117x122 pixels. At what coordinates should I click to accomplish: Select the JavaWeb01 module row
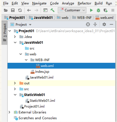point(61,42)
